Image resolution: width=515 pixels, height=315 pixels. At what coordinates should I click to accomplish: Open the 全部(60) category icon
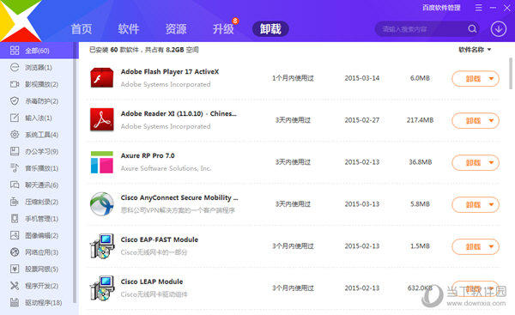click(x=15, y=51)
